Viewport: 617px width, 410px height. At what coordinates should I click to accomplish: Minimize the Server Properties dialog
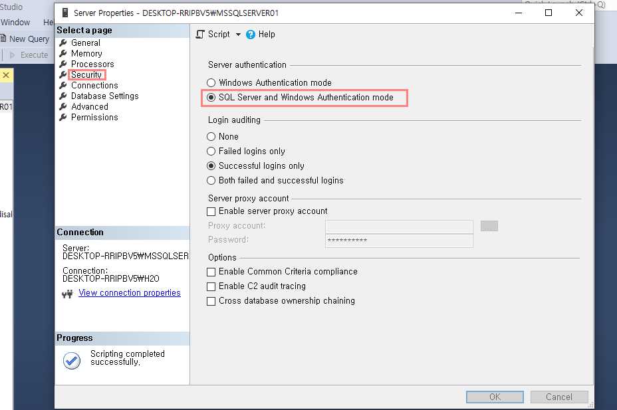coord(519,13)
